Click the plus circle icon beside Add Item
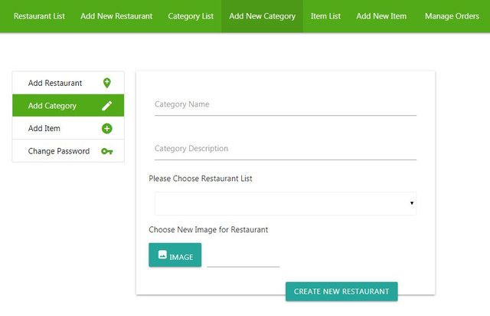490x316 pixels. tap(106, 128)
